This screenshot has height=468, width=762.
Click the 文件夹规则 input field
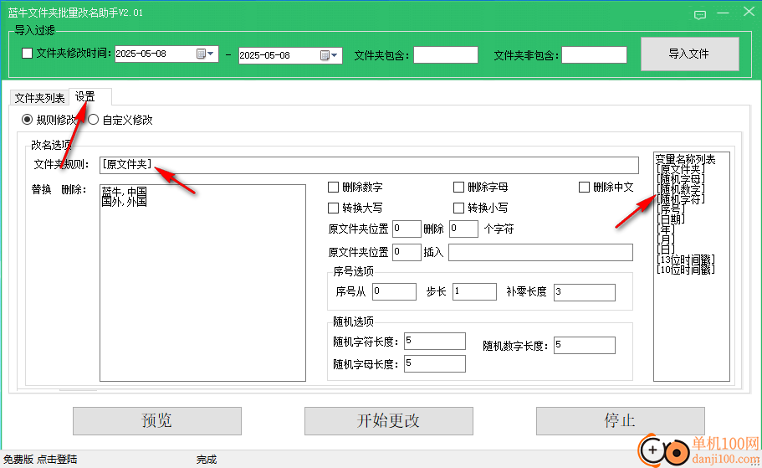[369, 165]
